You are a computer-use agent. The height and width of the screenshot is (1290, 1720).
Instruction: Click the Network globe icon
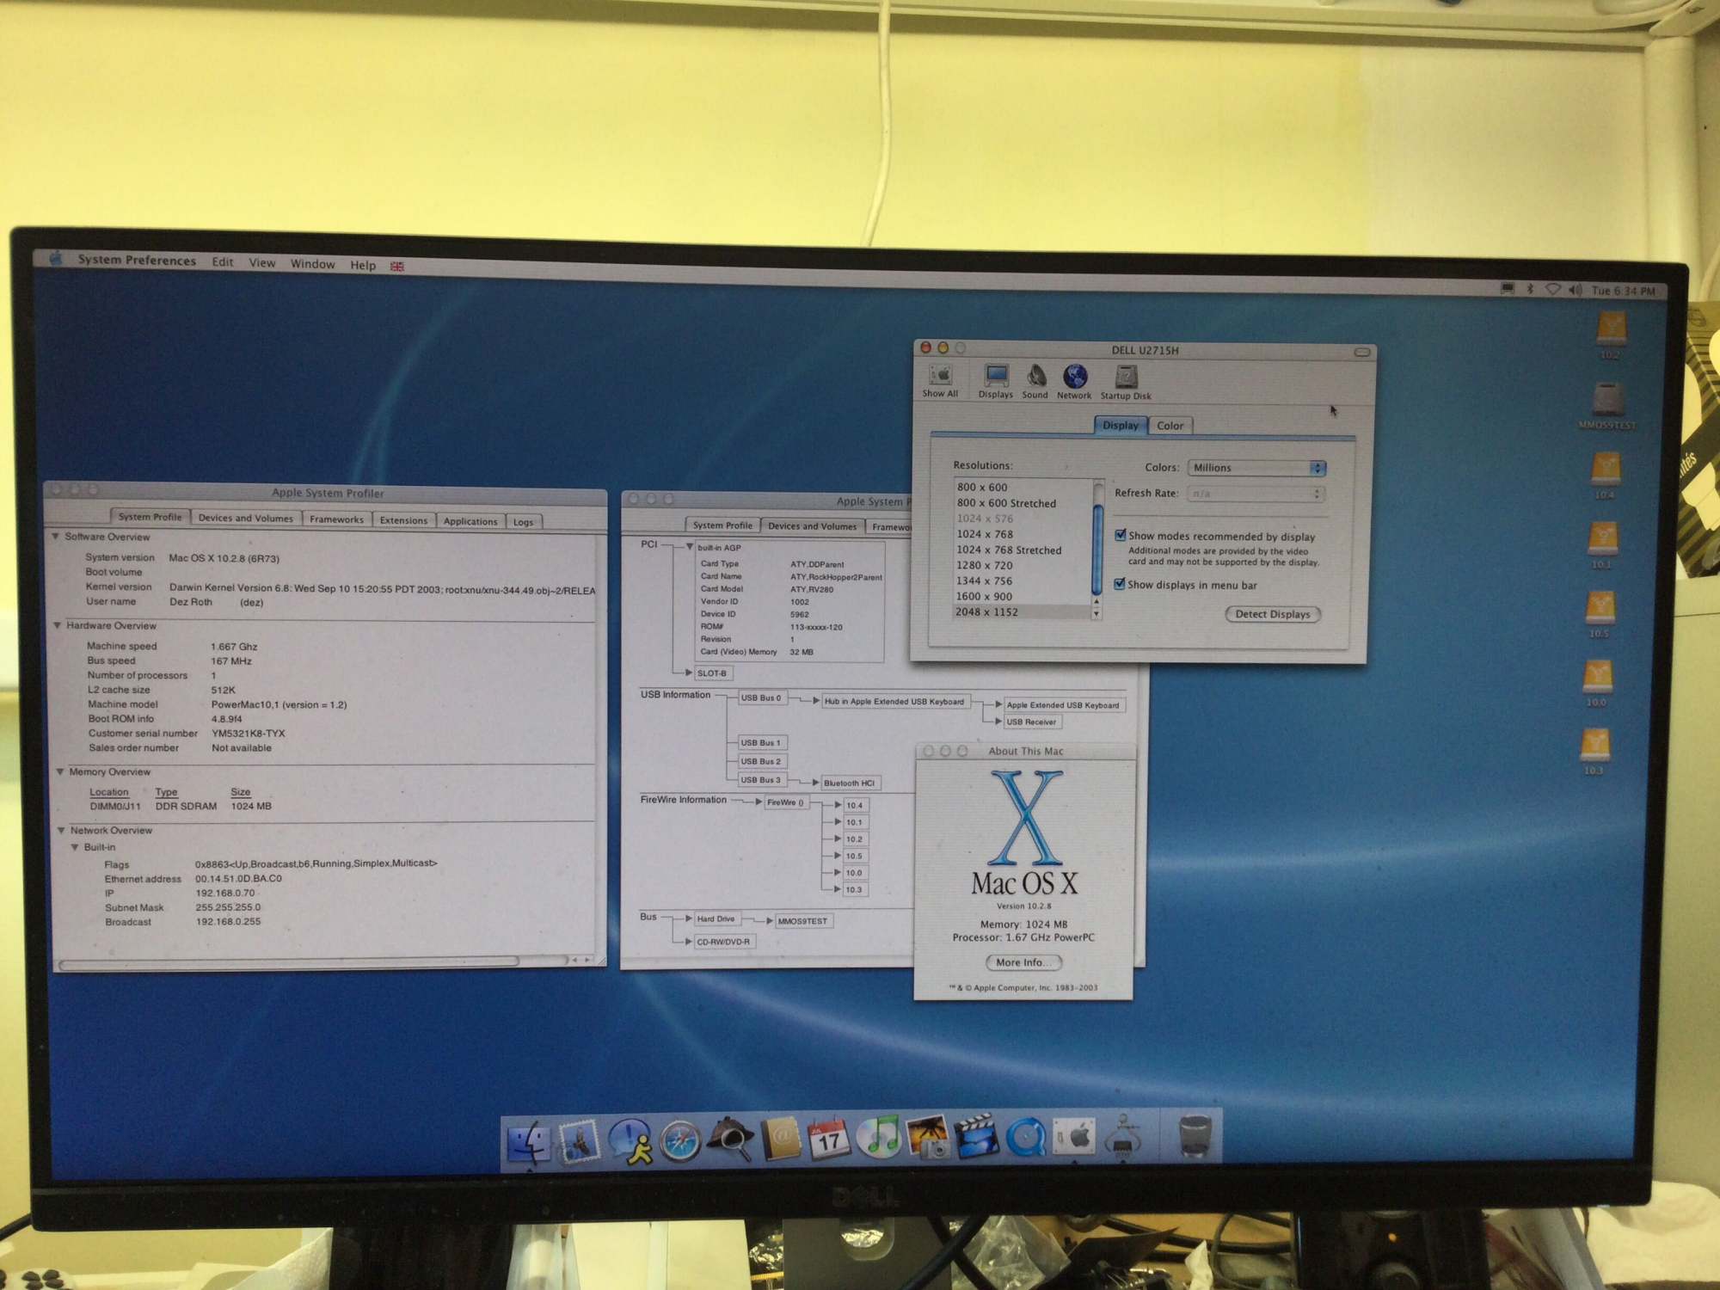(x=1075, y=378)
